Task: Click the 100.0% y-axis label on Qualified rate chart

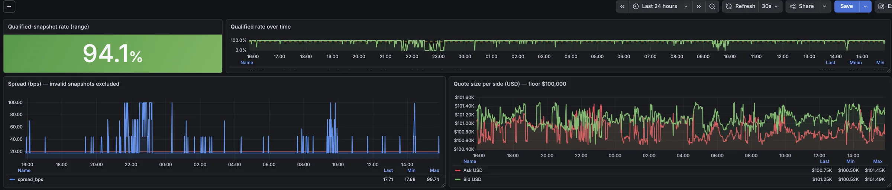Action: 239,40
